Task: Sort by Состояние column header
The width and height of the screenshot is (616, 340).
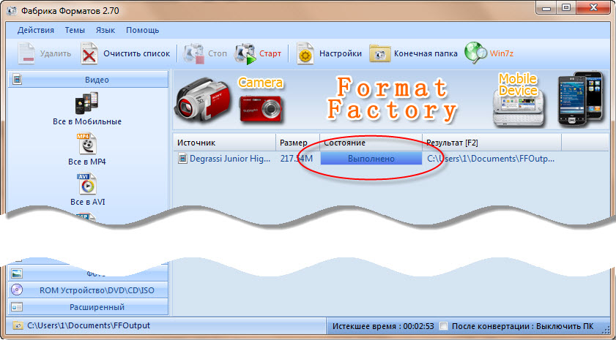Action: point(371,143)
